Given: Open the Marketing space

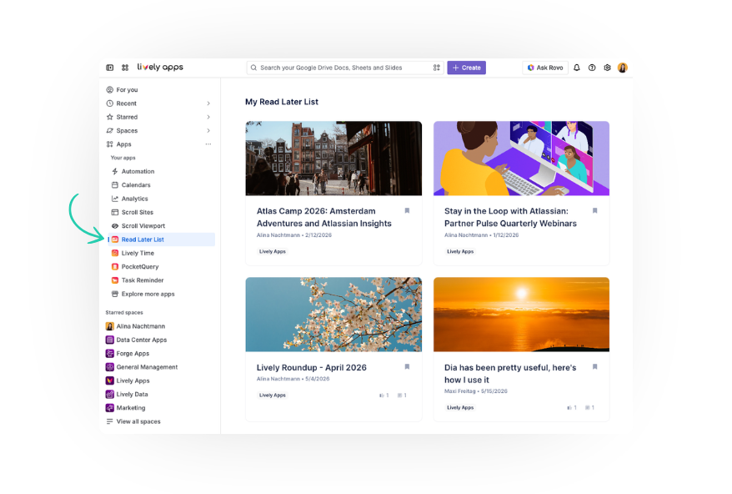Looking at the screenshot, I should (x=131, y=407).
